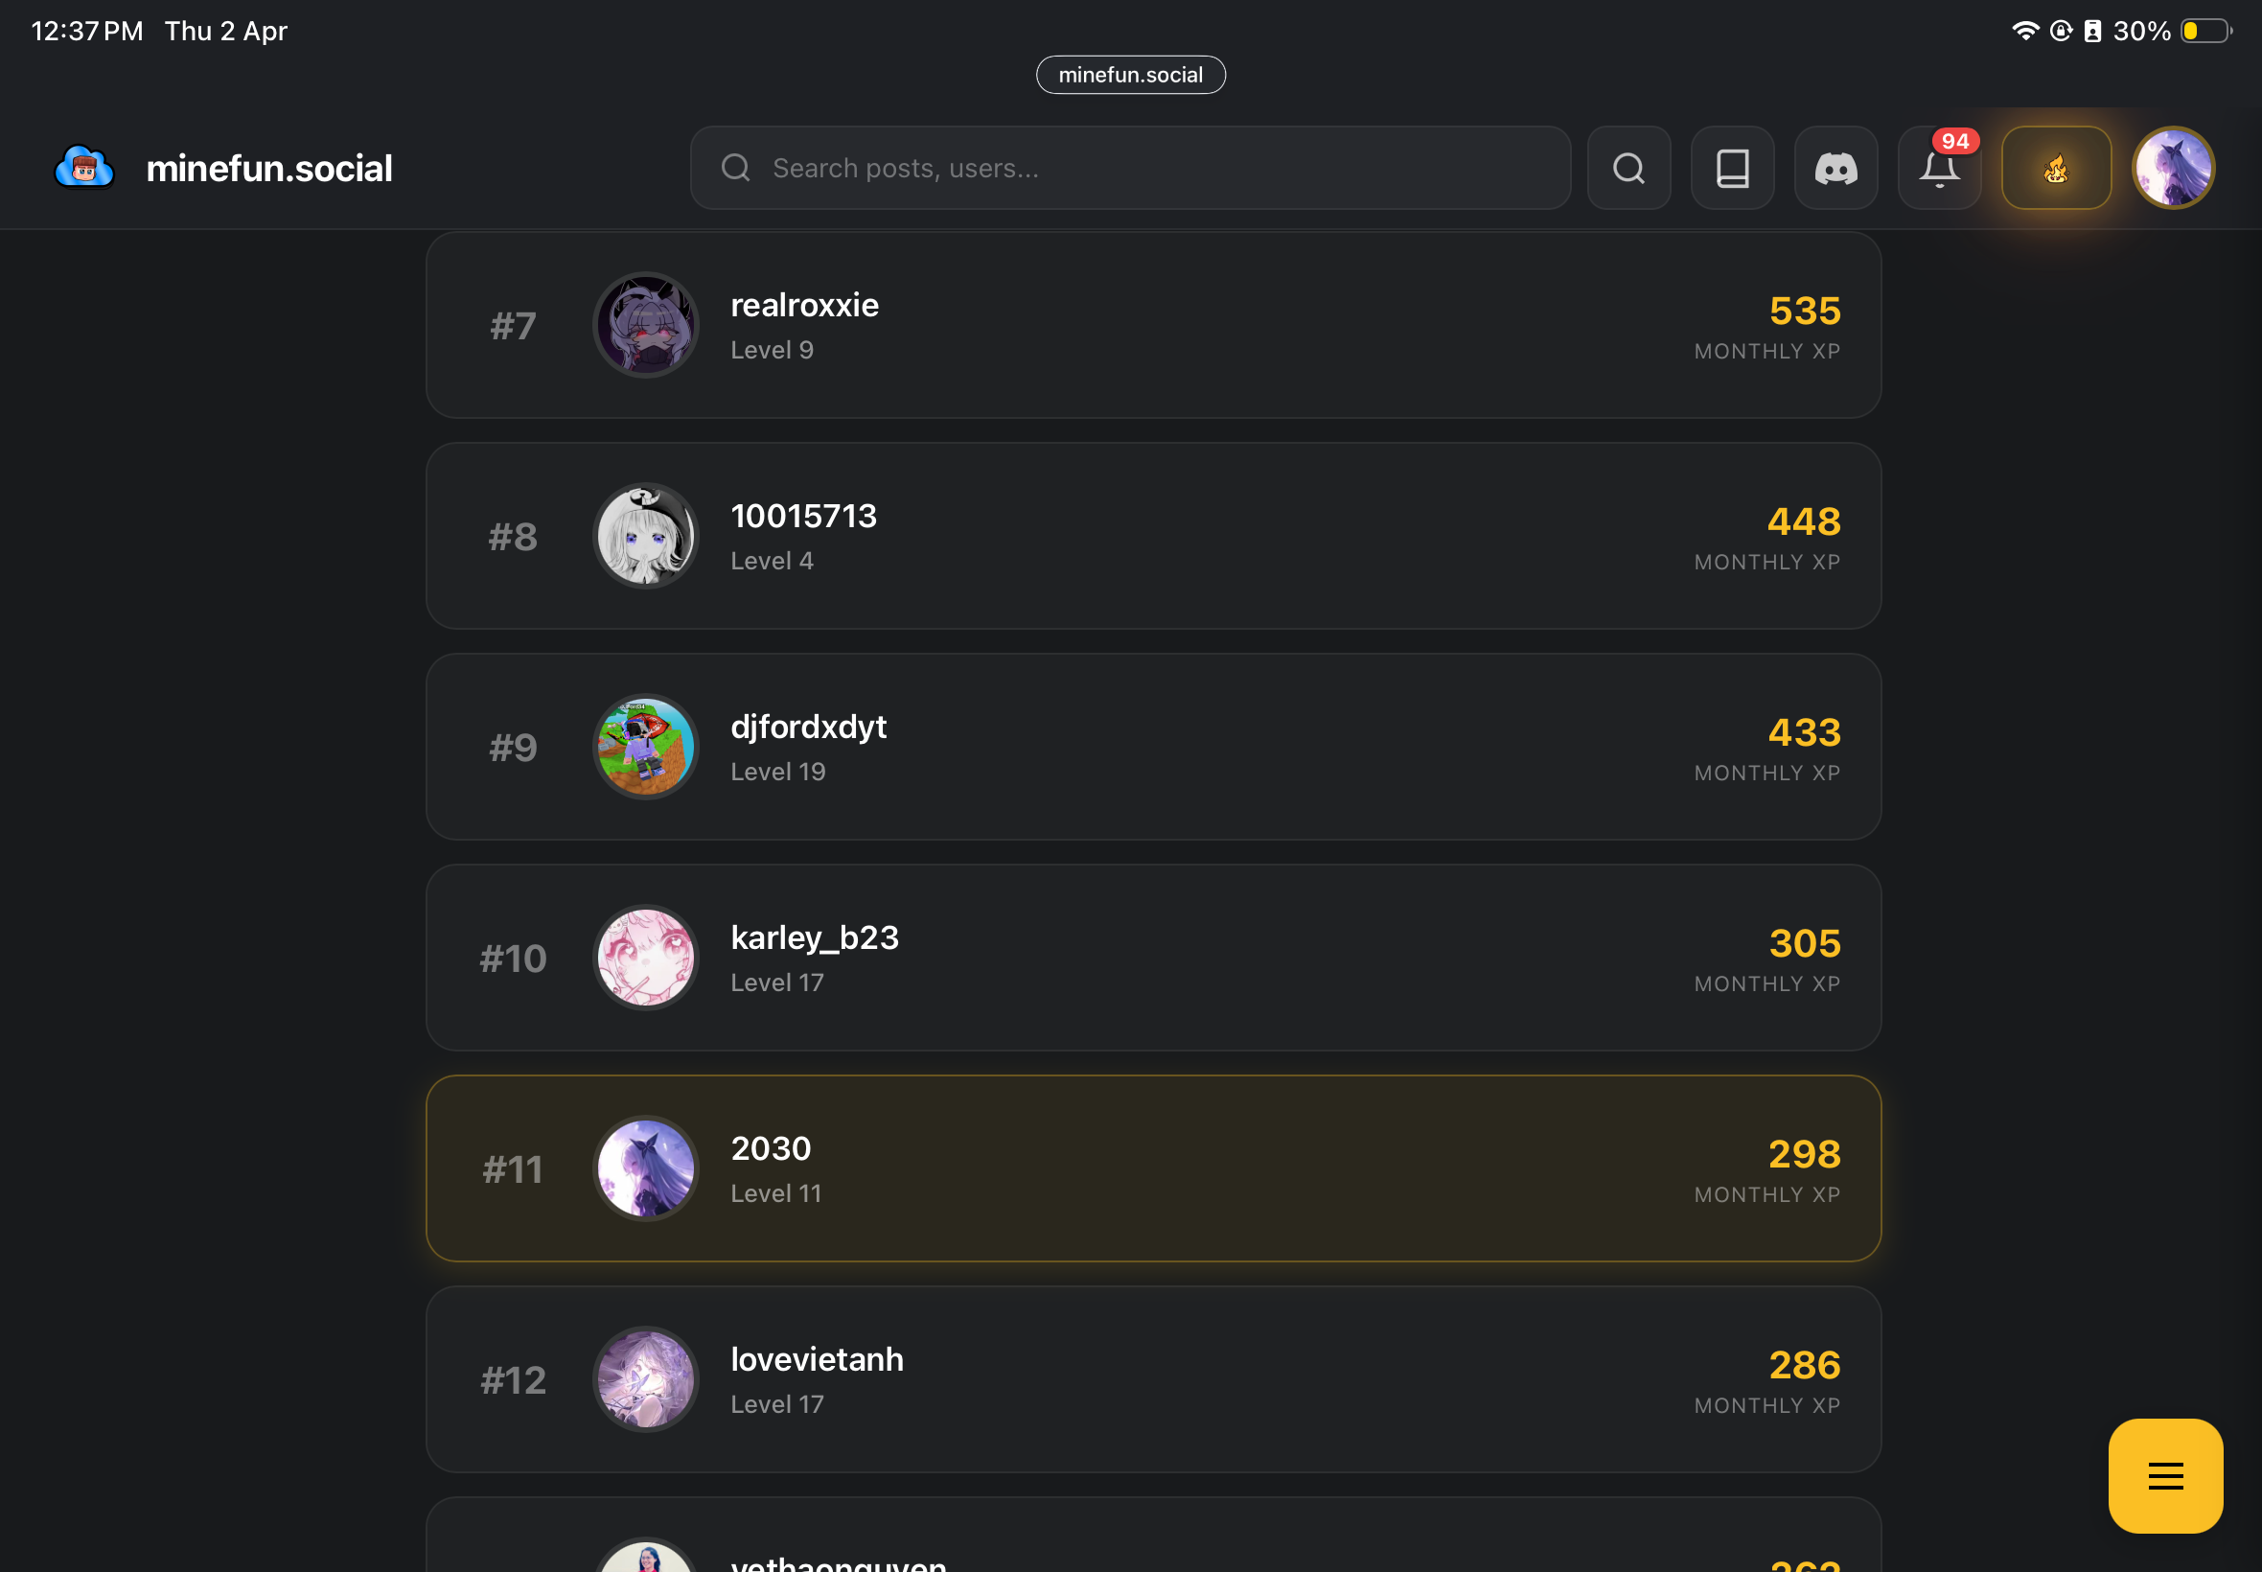Open the profile avatar in header

click(2173, 169)
